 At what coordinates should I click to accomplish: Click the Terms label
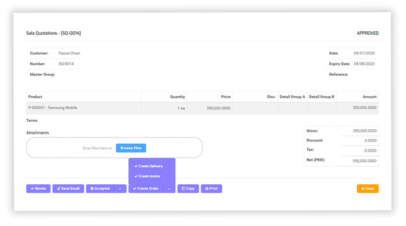pyautogui.click(x=32, y=121)
